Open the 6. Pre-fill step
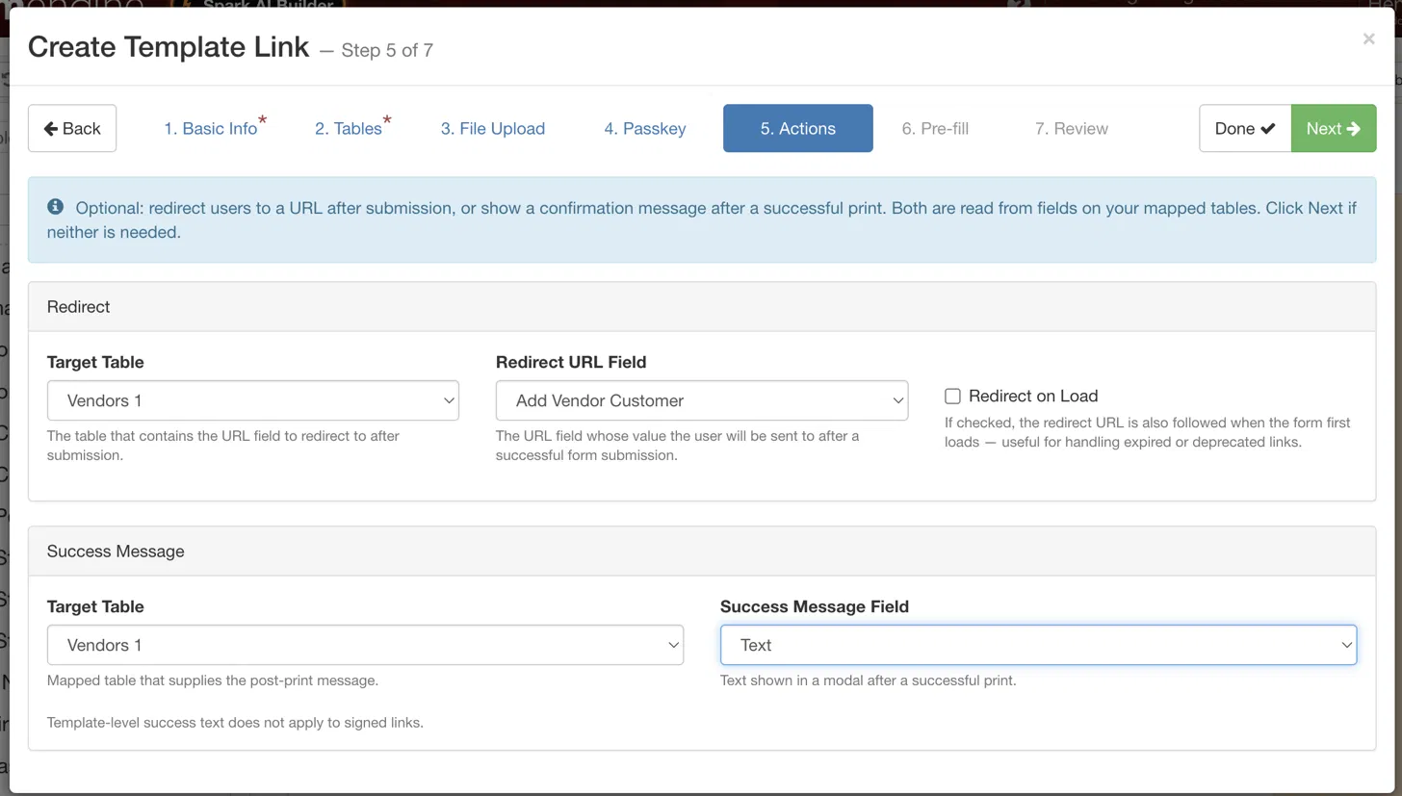This screenshot has height=796, width=1402. [x=935, y=128]
